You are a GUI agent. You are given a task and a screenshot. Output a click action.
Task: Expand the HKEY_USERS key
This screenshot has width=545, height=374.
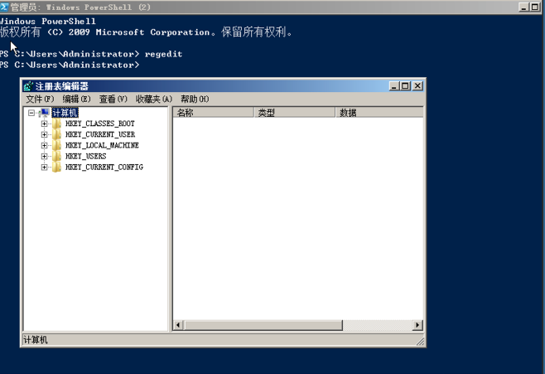[44, 156]
